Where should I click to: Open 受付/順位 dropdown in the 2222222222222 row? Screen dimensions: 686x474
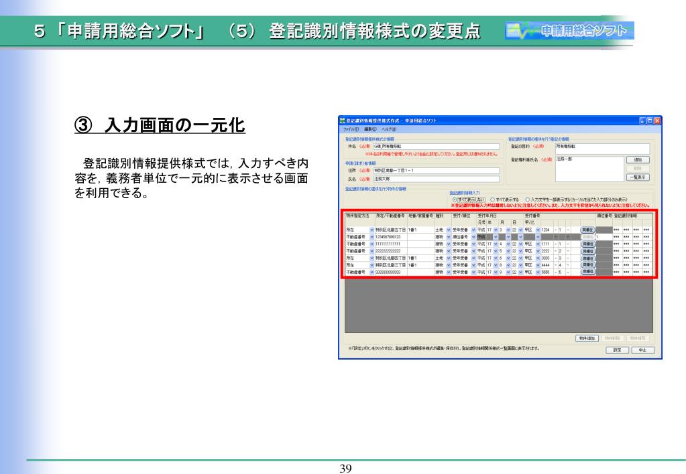(x=473, y=251)
